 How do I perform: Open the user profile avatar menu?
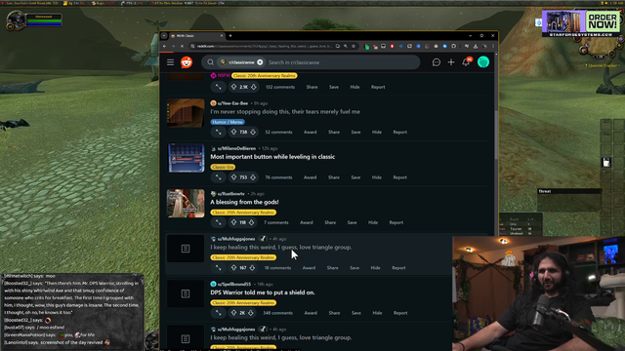(x=483, y=62)
